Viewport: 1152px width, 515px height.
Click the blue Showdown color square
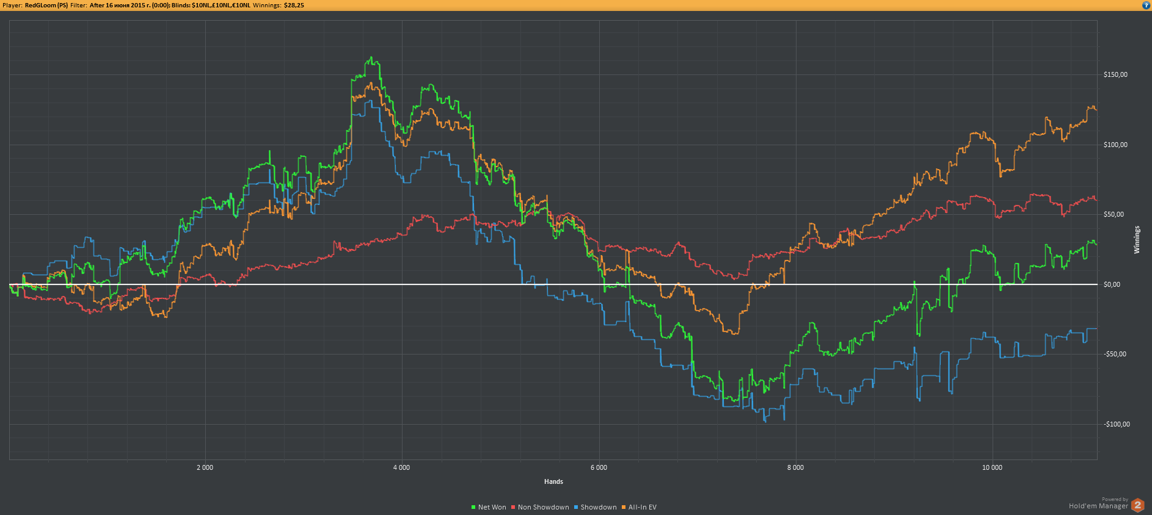(575, 507)
